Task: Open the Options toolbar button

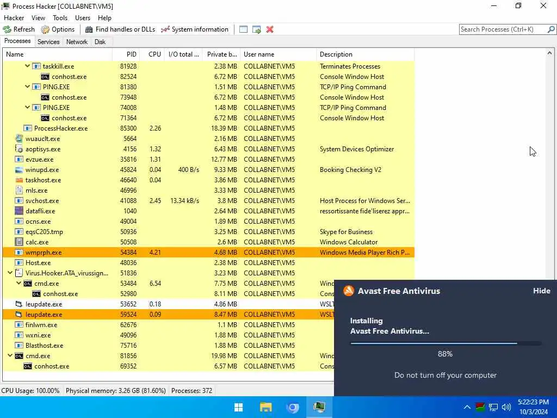Action: (x=58, y=29)
